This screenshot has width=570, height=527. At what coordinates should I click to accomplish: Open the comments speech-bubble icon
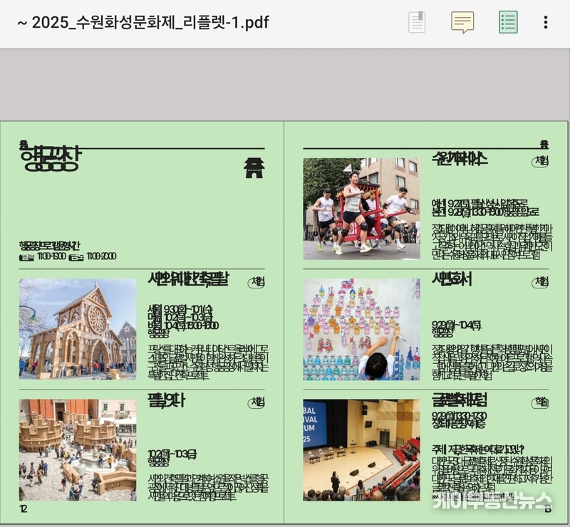point(462,22)
